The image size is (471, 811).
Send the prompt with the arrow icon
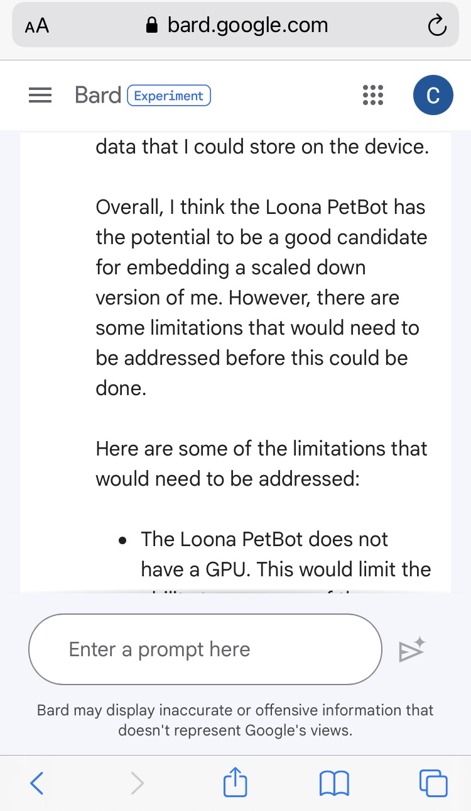412,651
